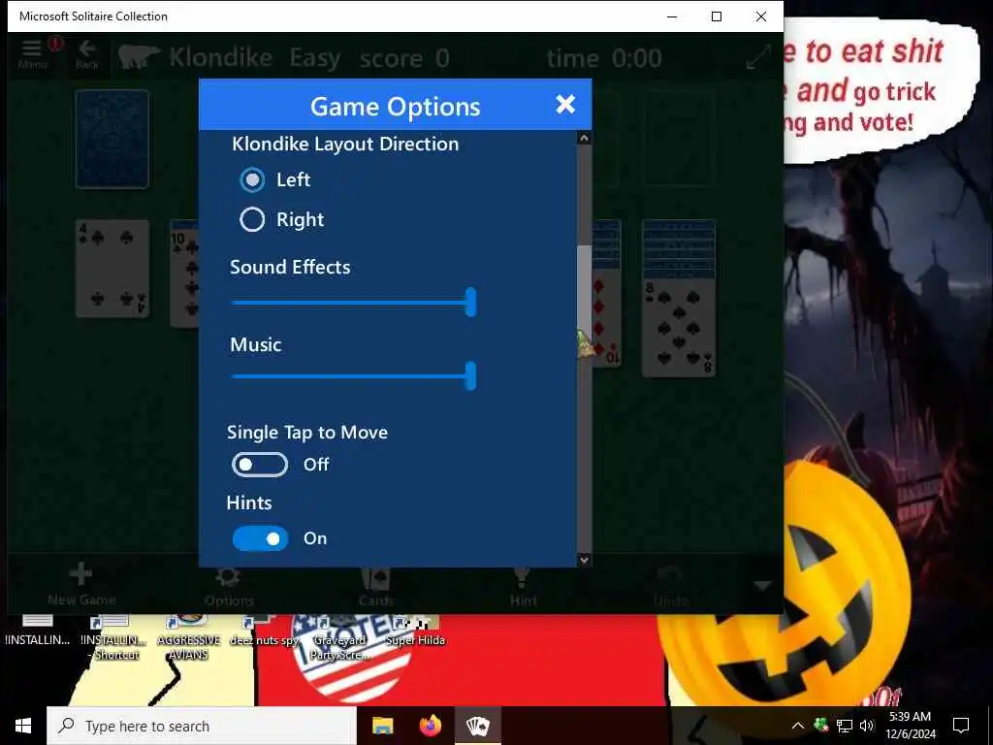Click the 10 of clubs card

[184, 277]
